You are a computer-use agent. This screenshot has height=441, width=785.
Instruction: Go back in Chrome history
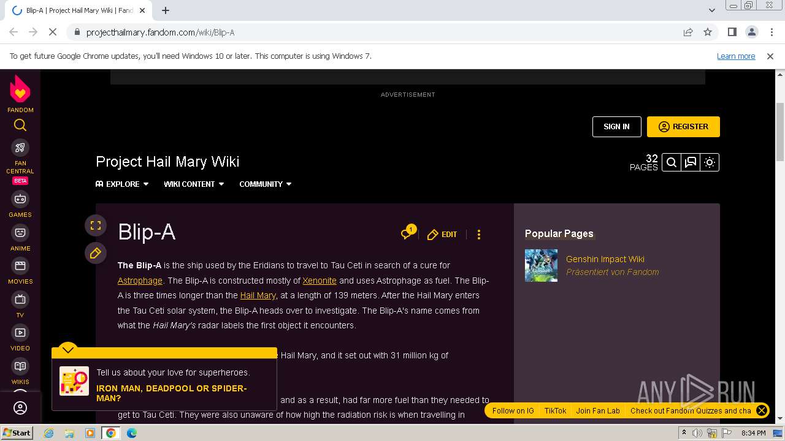click(13, 32)
